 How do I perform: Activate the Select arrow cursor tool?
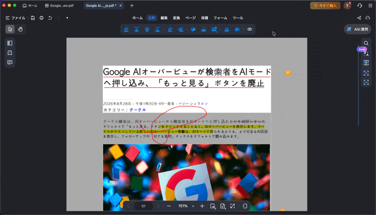[x=10, y=29]
